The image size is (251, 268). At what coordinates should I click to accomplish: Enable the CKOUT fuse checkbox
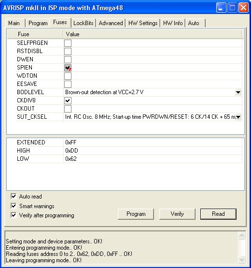point(68,109)
